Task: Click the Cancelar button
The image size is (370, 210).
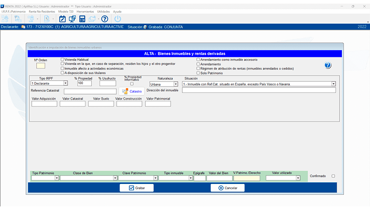Action: click(228, 188)
